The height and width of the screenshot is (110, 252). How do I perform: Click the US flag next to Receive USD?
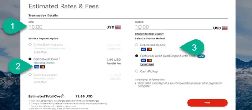pos(225,28)
